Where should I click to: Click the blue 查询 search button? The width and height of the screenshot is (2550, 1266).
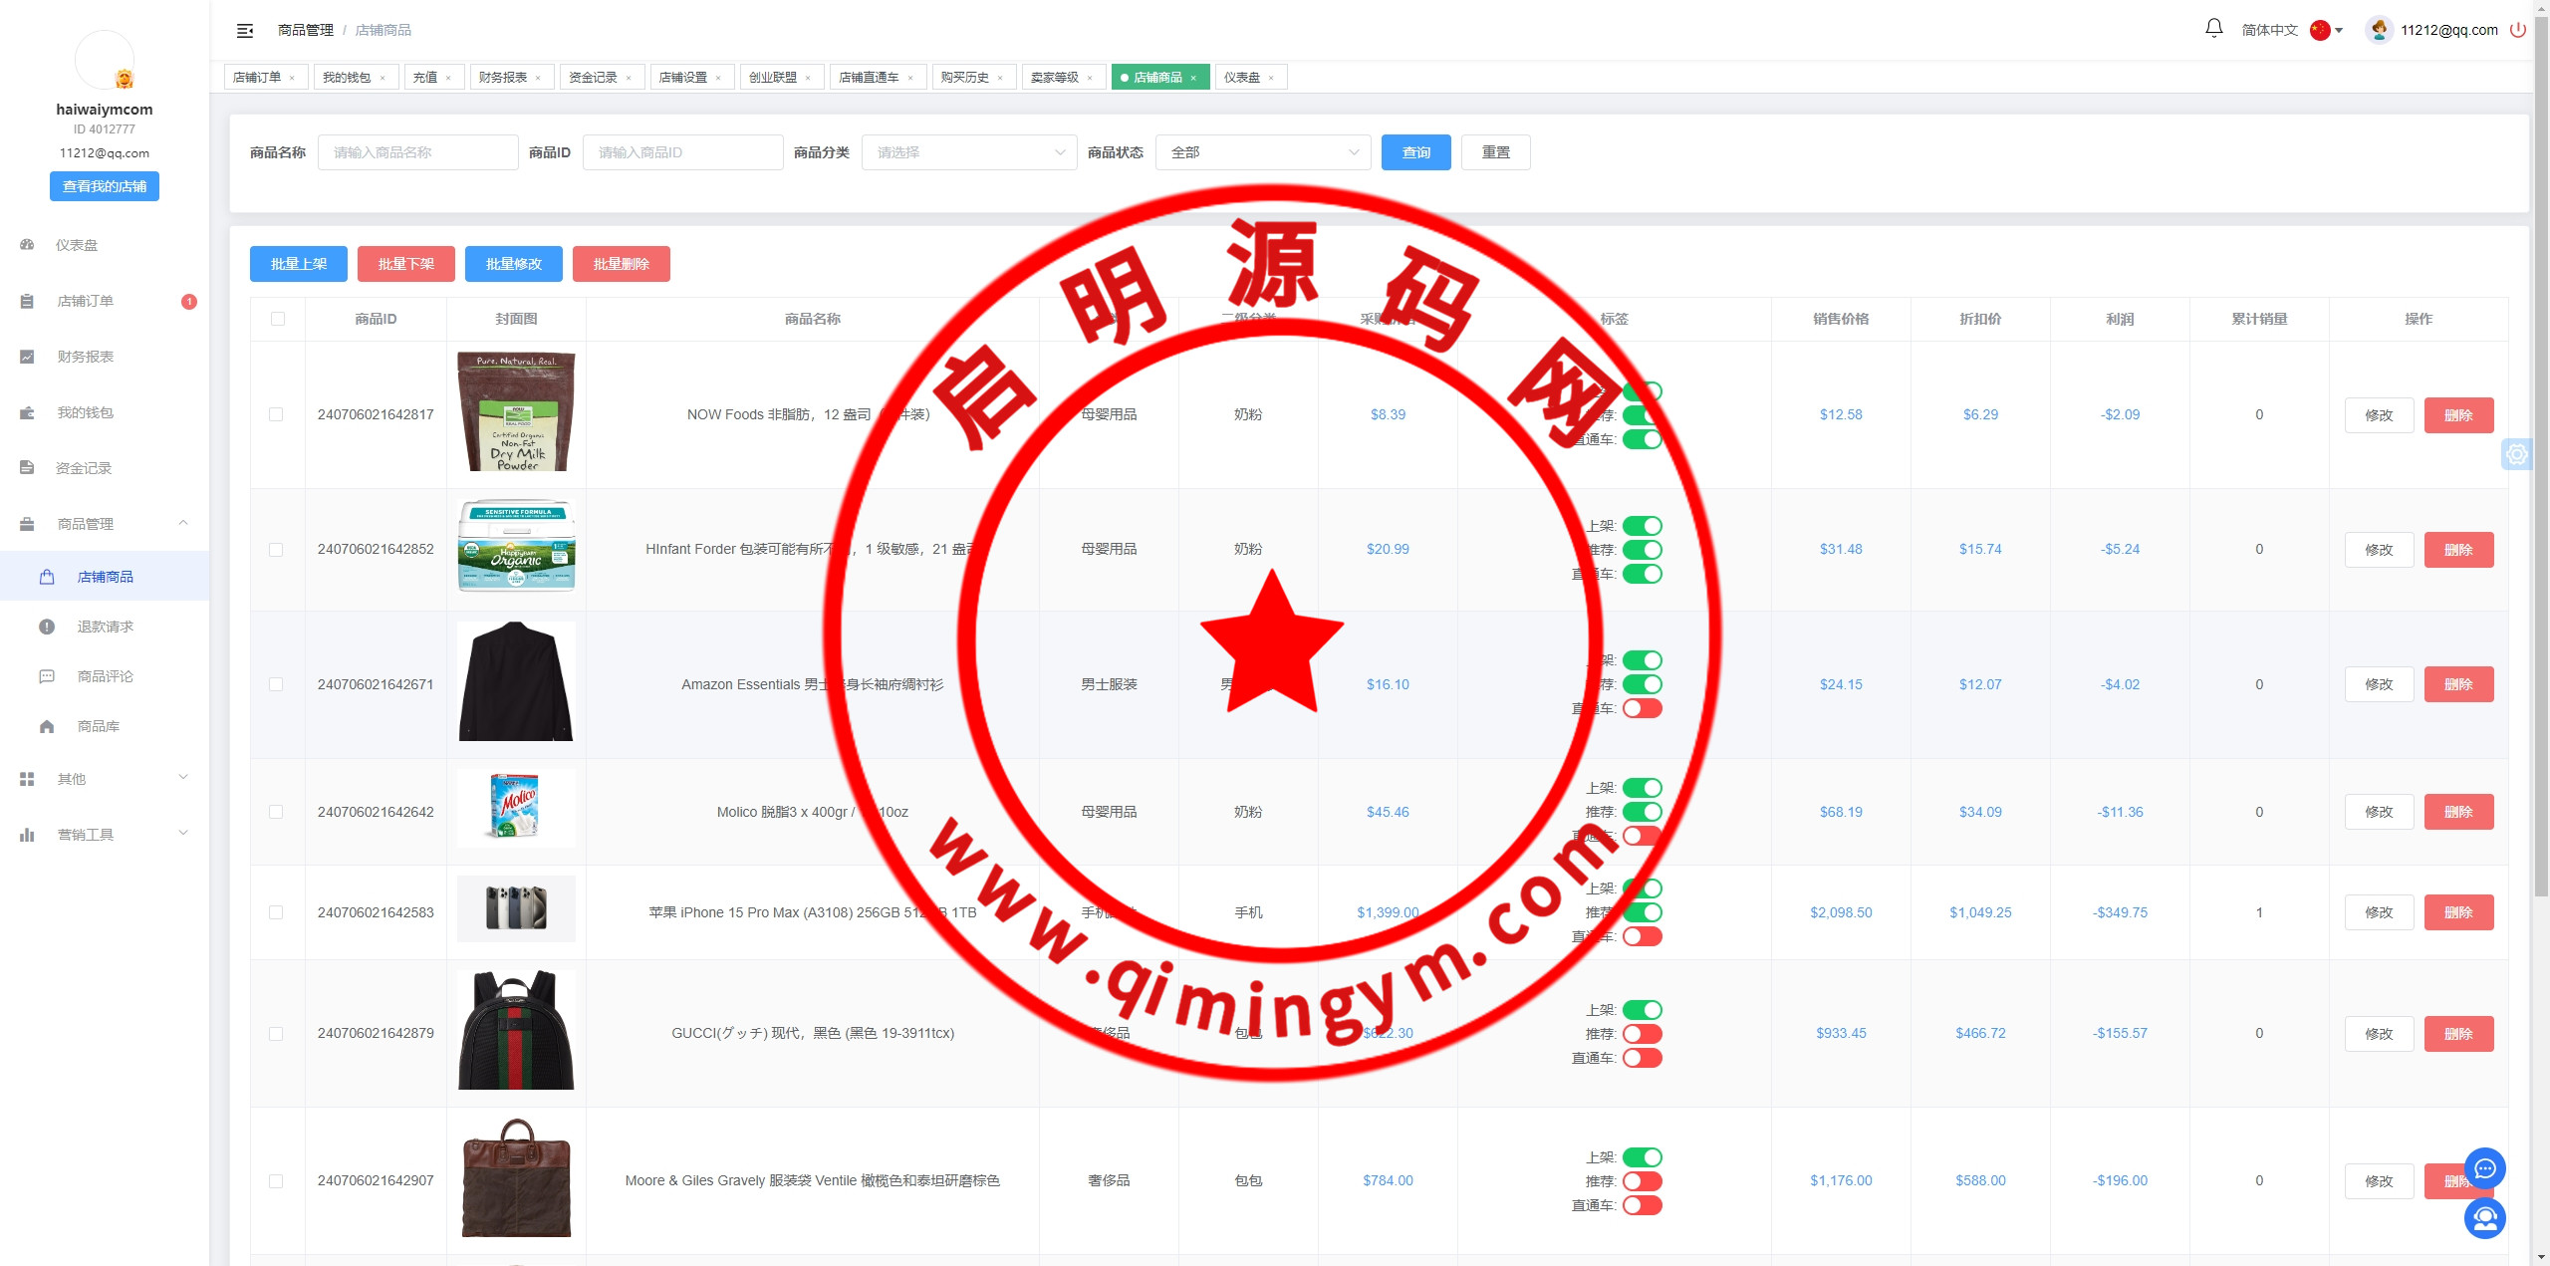pyautogui.click(x=1415, y=152)
